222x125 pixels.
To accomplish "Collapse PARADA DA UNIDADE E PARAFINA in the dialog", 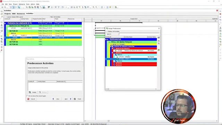I will 111,47.
